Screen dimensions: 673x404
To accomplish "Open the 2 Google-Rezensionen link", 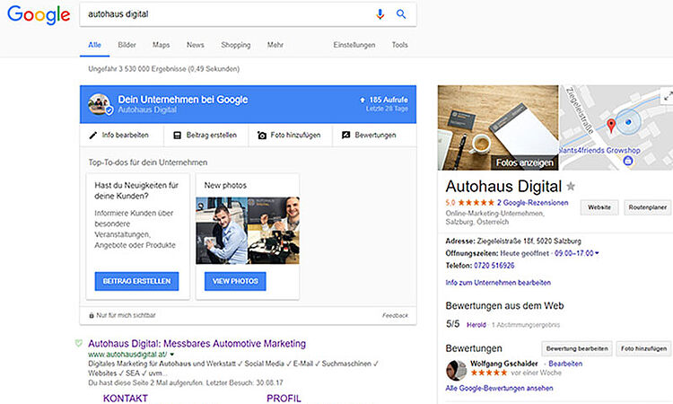I will pos(533,203).
